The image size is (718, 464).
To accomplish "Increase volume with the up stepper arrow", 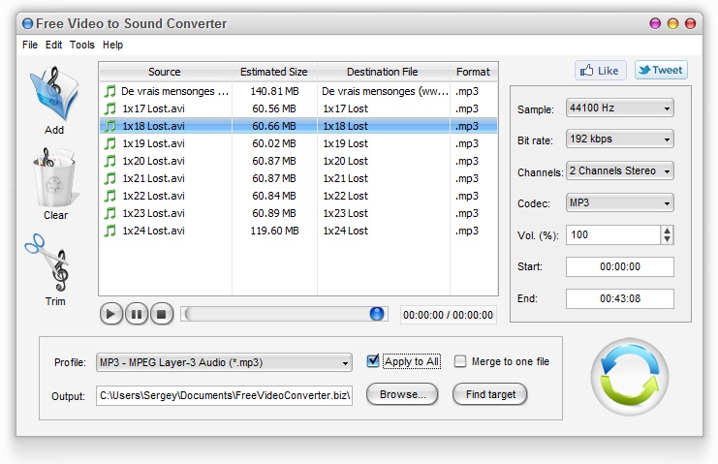I will pos(668,231).
